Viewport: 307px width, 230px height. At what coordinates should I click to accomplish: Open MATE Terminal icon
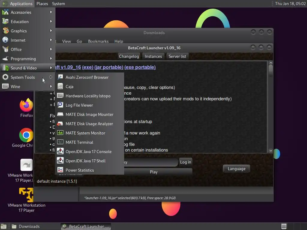pyautogui.click(x=60, y=142)
